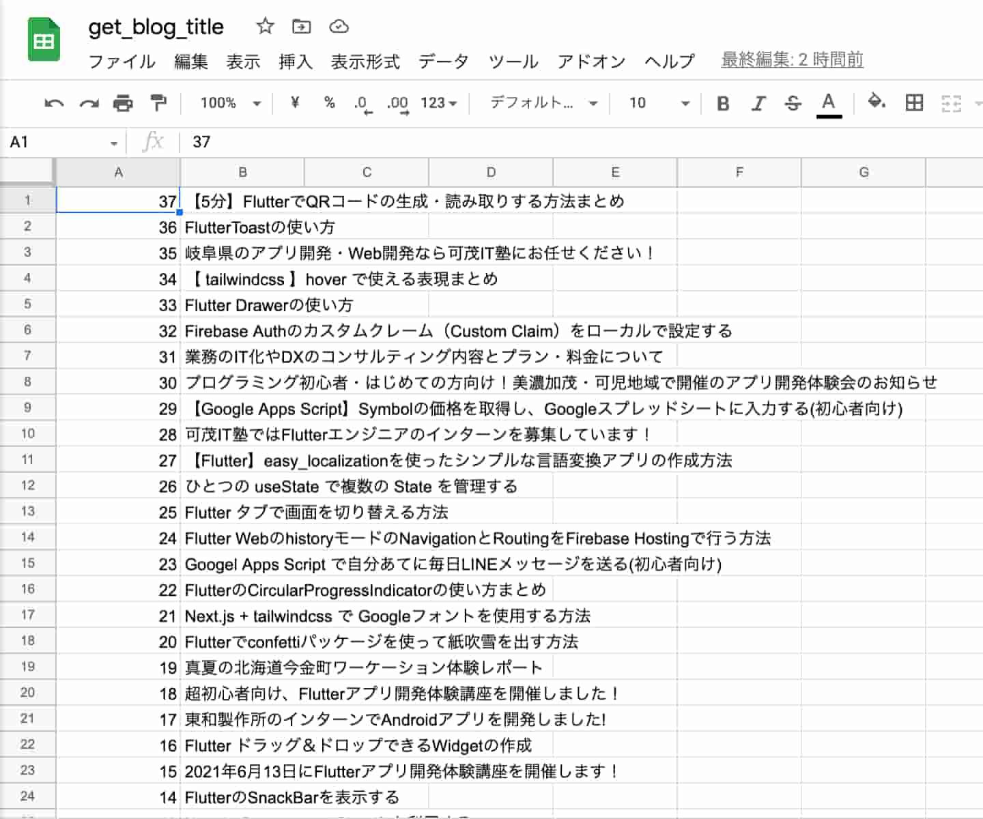Open the 表示形式 menu
The width and height of the screenshot is (983, 819).
365,61
